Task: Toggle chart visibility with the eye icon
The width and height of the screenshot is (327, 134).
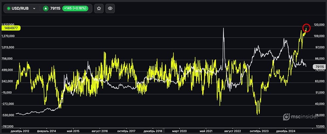Action: pos(110,8)
